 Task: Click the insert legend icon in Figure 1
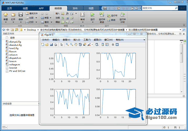pos(107,45)
